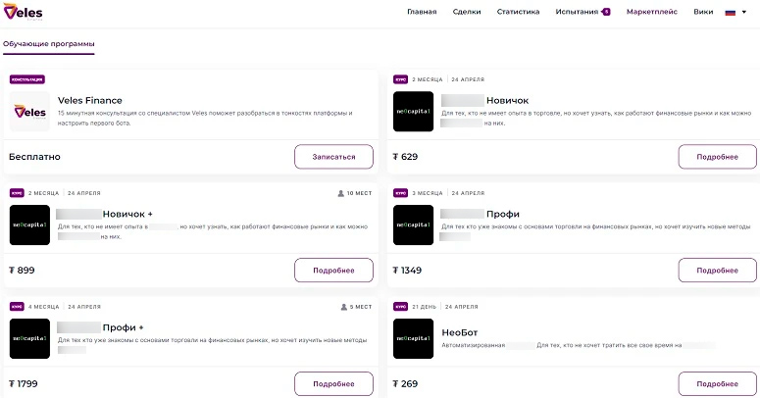Viewport: 760px width, 398px height.
Task: Go to the Сделки page
Action: click(467, 12)
